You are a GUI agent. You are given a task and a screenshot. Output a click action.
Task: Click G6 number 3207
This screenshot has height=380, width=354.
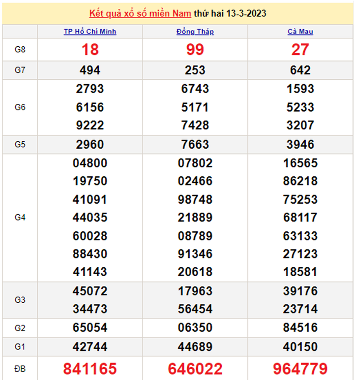pos(300,126)
